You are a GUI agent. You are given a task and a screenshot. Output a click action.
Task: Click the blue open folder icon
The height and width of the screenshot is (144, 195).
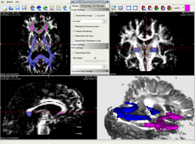[11, 8]
